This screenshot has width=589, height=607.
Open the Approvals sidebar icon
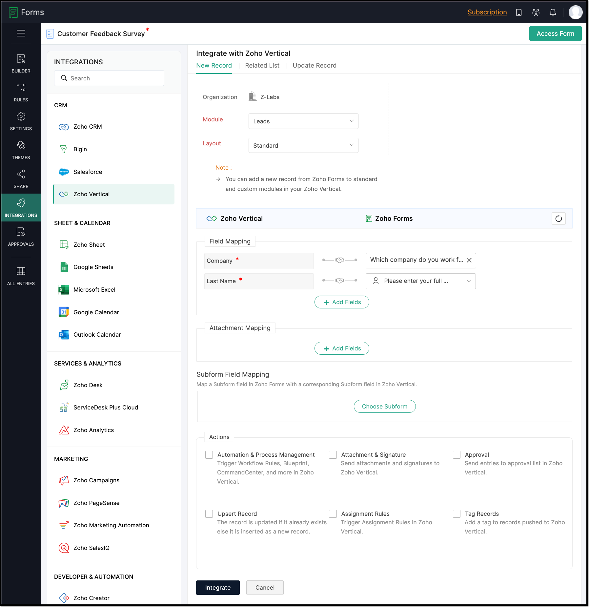(21, 232)
